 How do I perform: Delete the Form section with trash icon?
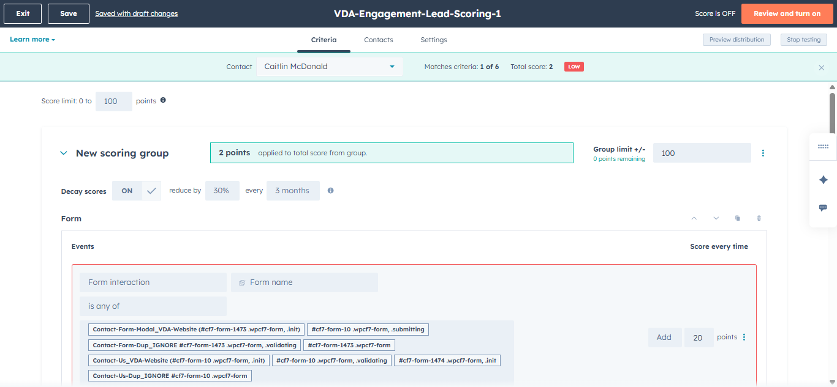coord(759,218)
